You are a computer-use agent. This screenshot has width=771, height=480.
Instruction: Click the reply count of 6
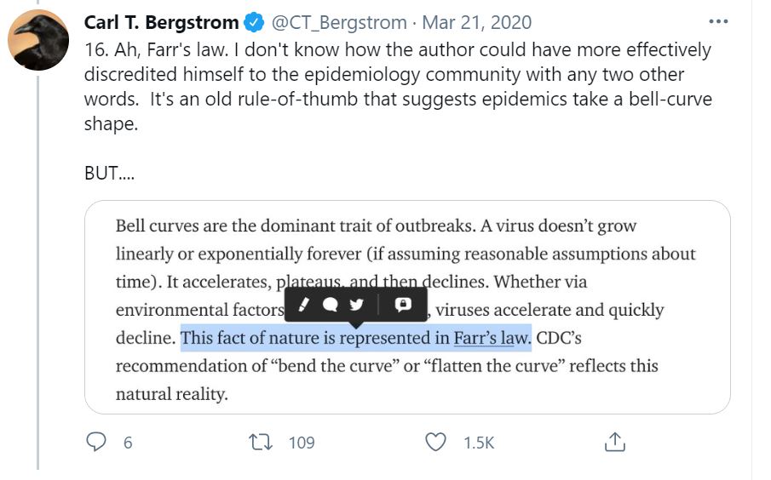[128, 443]
